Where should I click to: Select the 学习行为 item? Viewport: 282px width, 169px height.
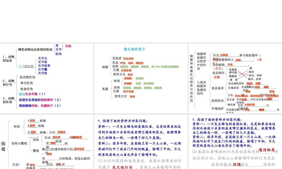coord(27,83)
